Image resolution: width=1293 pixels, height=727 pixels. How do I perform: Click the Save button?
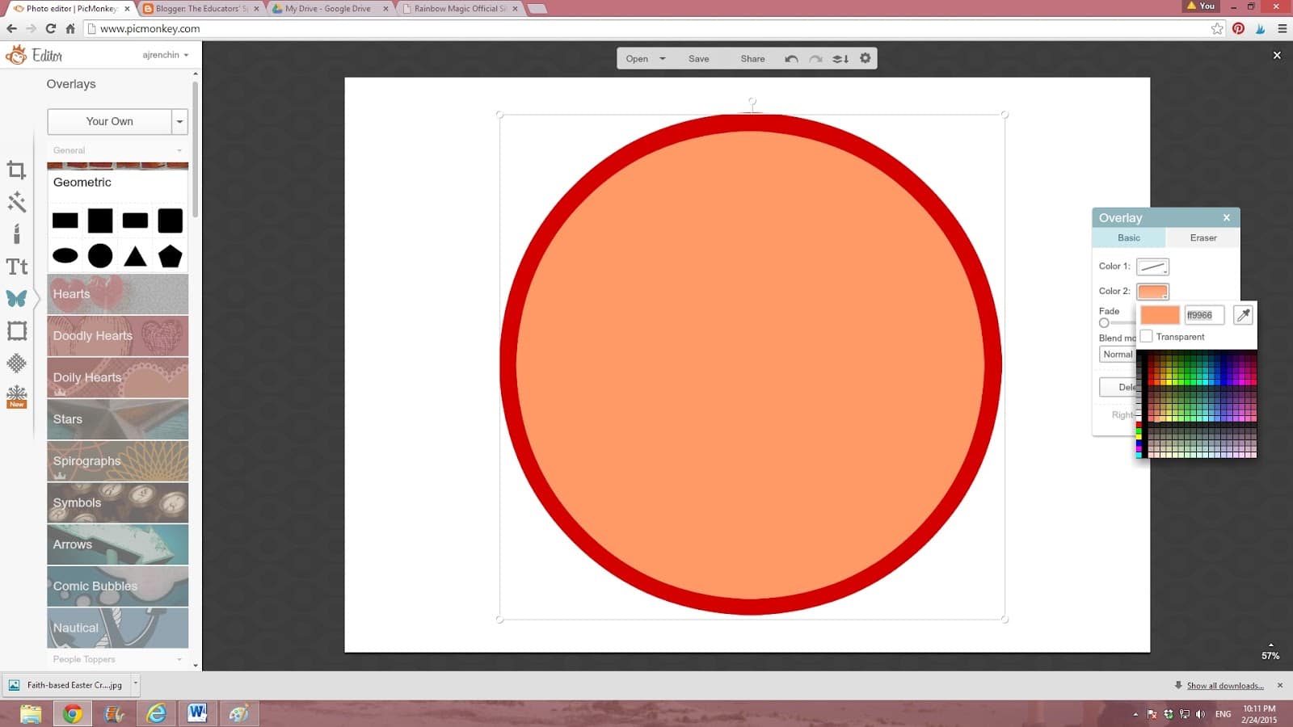pos(698,59)
